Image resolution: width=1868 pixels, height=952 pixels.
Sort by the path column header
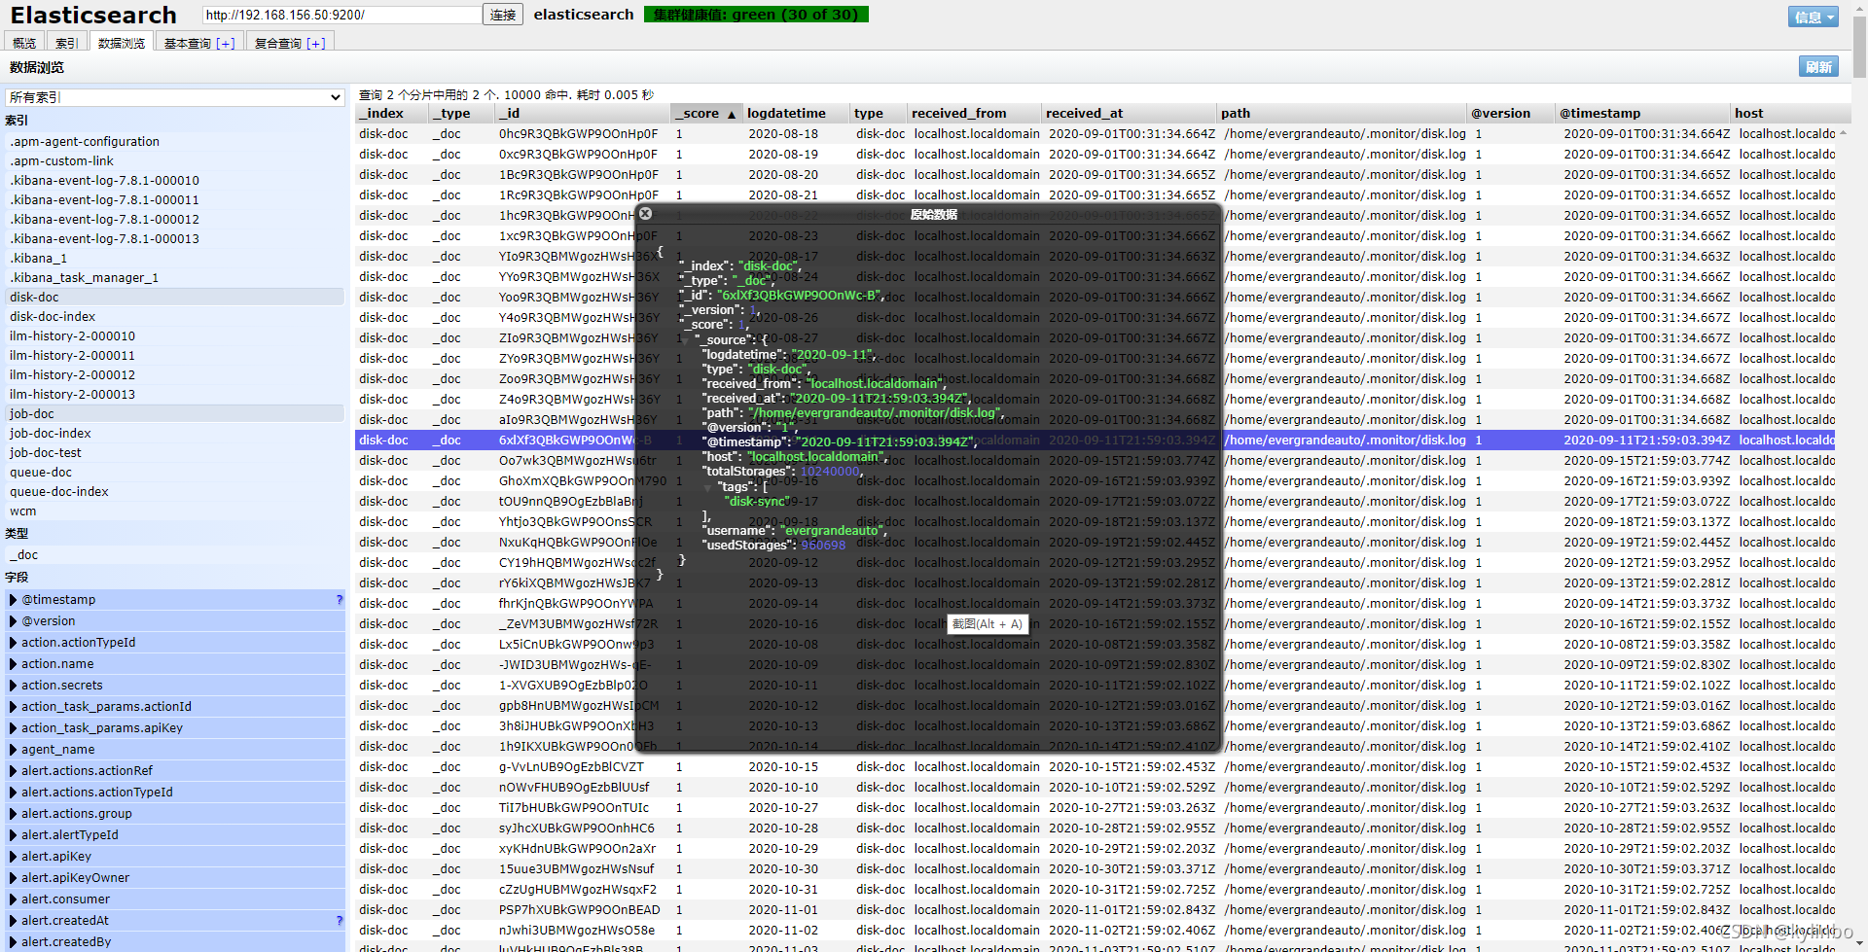tap(1342, 113)
